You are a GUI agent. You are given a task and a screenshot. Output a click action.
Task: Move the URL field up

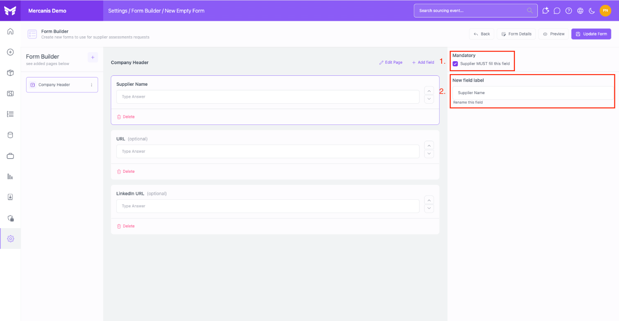pyautogui.click(x=429, y=145)
